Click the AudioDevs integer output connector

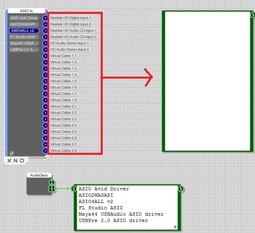(x=51, y=182)
